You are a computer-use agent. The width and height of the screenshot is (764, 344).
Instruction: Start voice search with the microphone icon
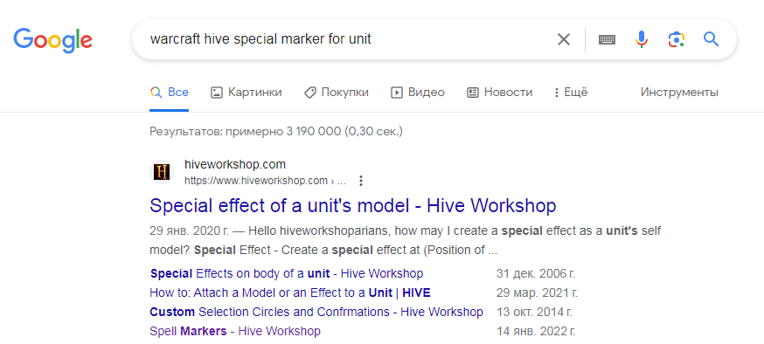[x=642, y=39]
